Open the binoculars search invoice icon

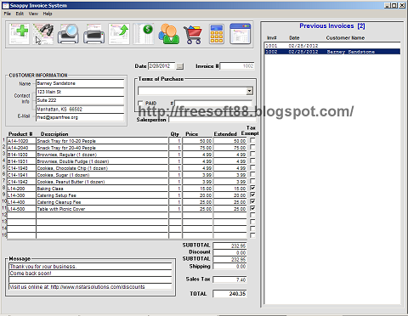click(43, 34)
